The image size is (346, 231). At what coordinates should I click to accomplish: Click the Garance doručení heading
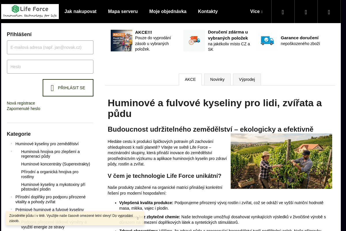coord(300,38)
